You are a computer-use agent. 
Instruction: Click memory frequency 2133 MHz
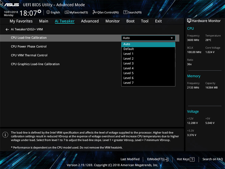[x=193, y=88]
